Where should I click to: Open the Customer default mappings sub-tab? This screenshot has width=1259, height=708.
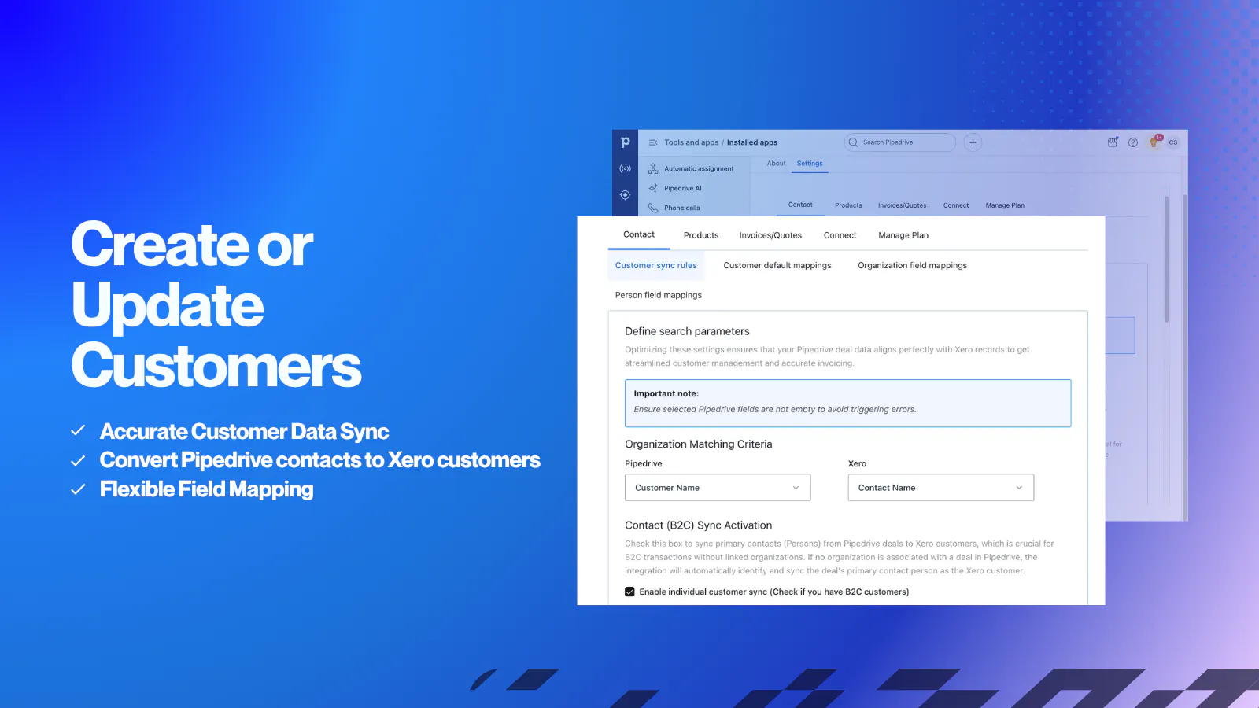(777, 265)
